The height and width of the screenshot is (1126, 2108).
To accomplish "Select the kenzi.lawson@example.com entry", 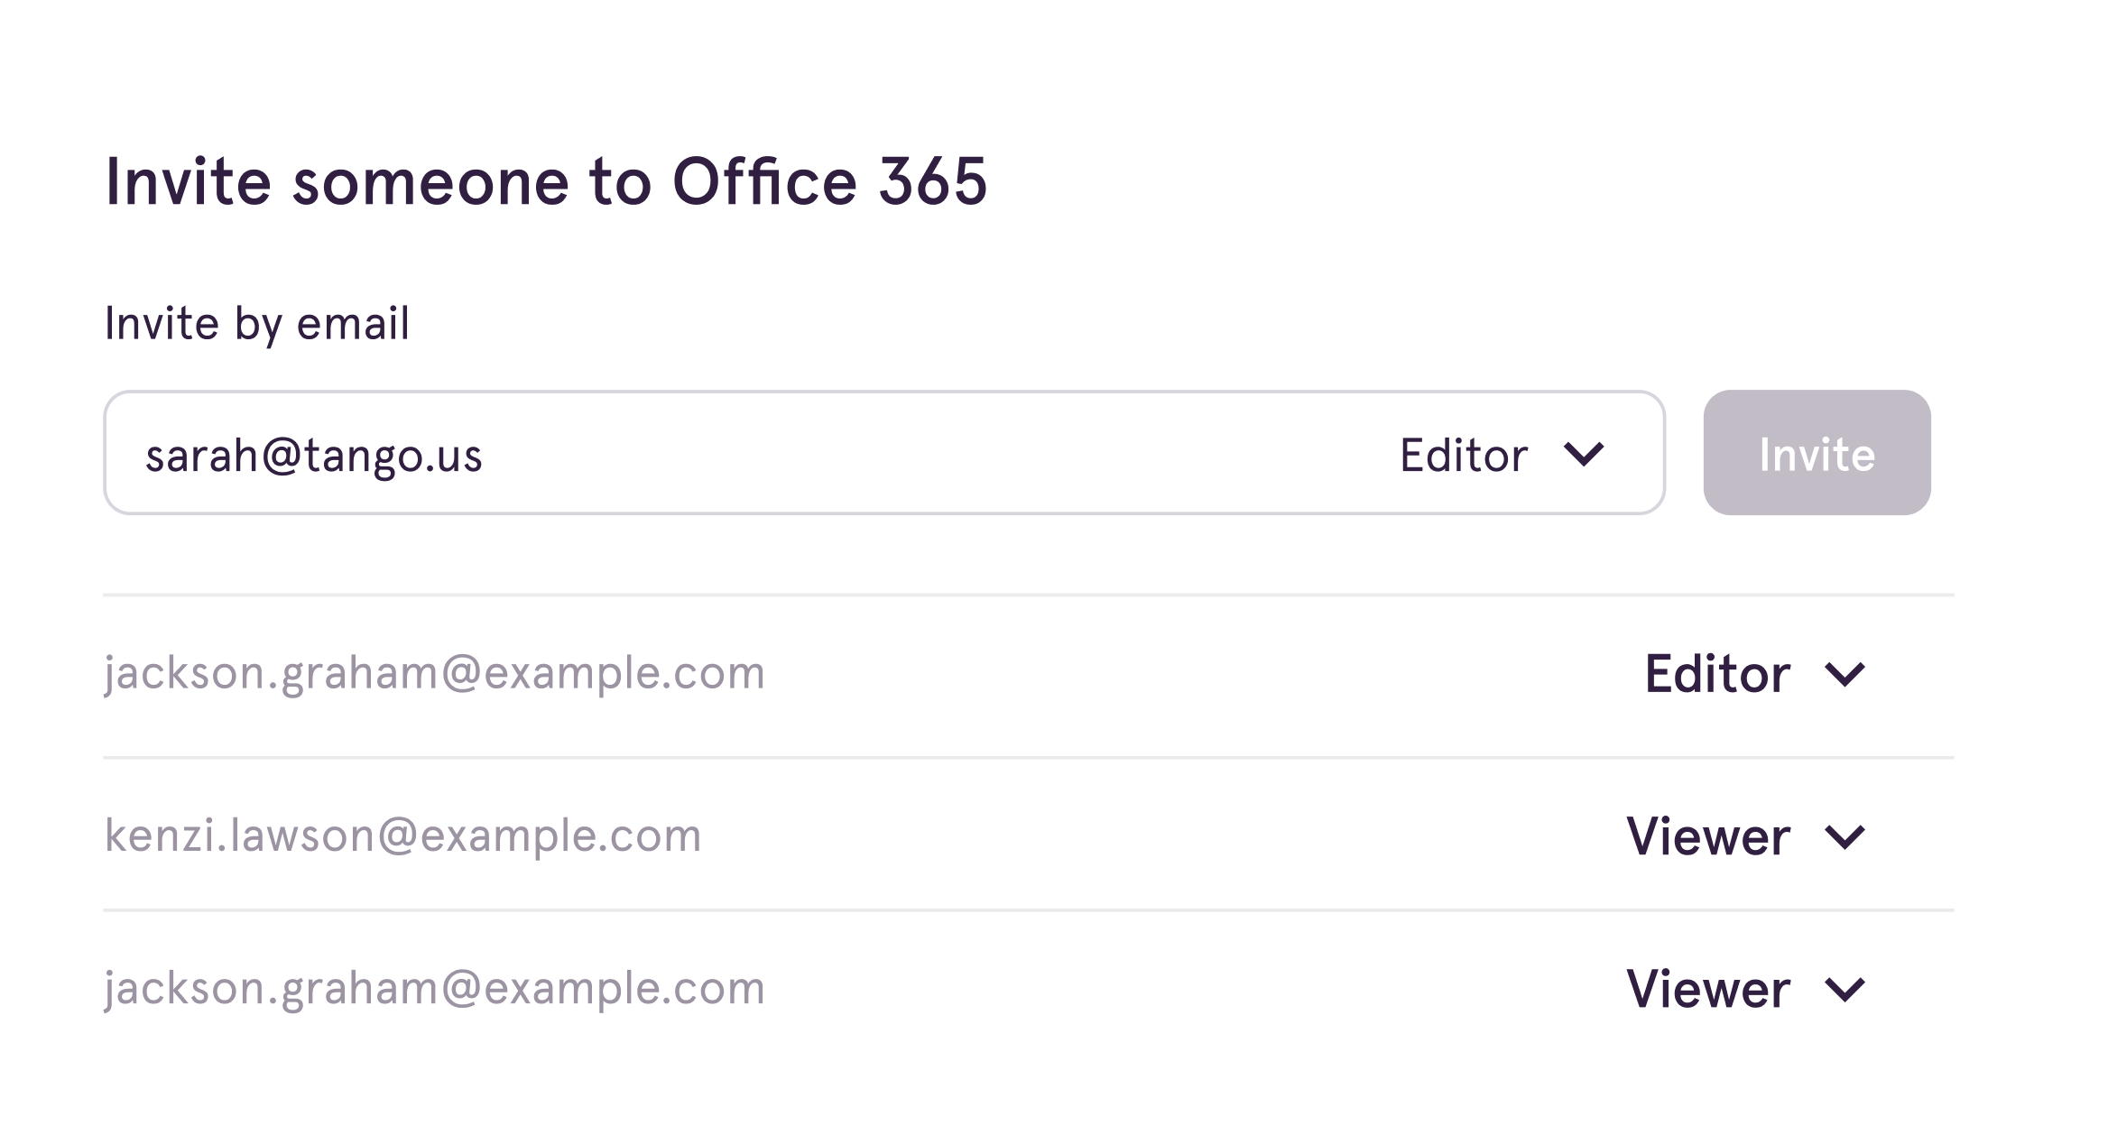I will tap(402, 835).
